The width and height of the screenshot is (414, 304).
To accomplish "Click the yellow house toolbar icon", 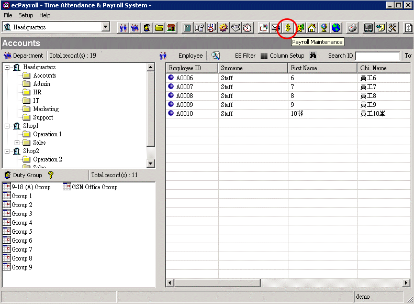I will coord(312,28).
